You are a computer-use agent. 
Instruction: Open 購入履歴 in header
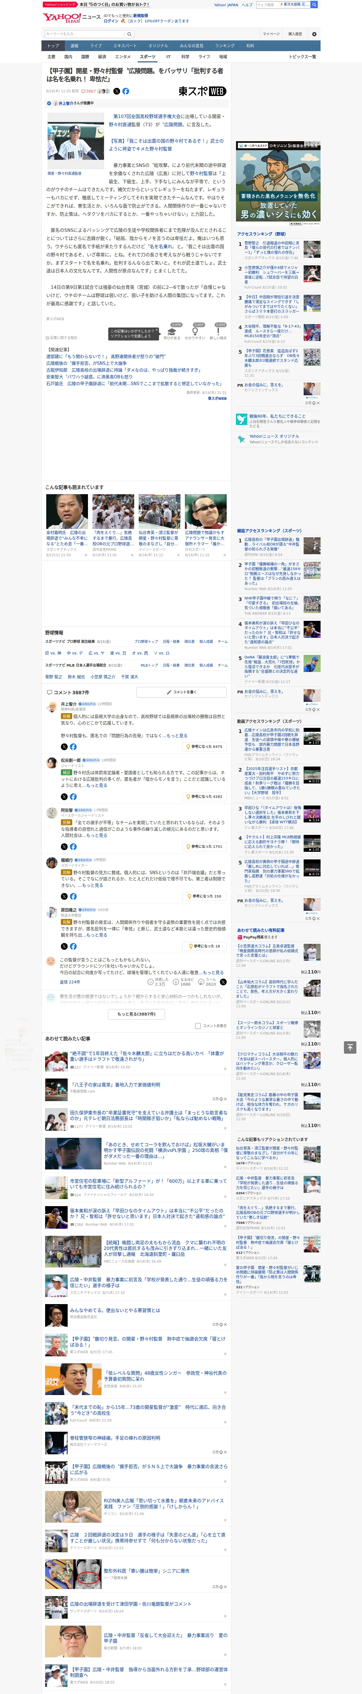[x=295, y=34]
